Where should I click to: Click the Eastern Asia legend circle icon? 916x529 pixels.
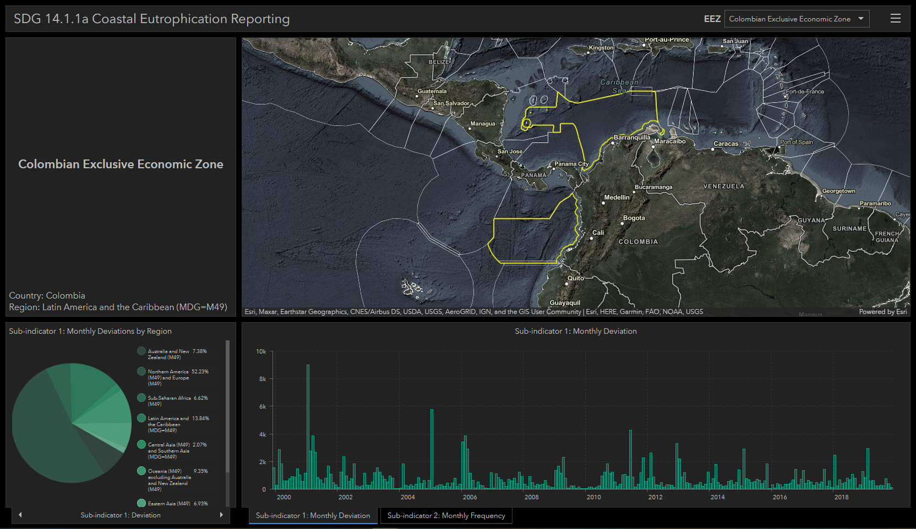point(141,503)
